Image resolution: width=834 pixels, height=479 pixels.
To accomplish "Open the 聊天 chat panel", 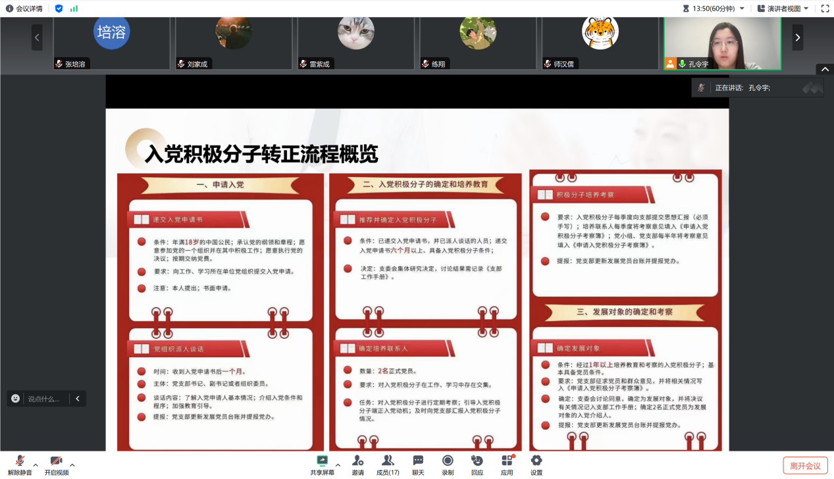I will pyautogui.click(x=418, y=465).
